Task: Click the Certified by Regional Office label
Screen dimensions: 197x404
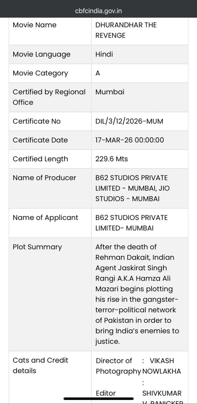Action: [49, 97]
